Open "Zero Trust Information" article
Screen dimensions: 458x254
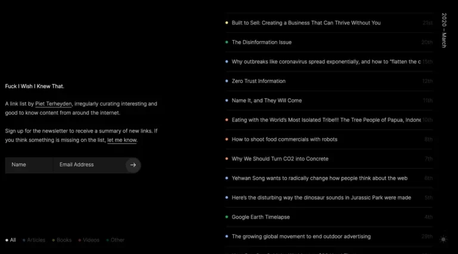258,81
